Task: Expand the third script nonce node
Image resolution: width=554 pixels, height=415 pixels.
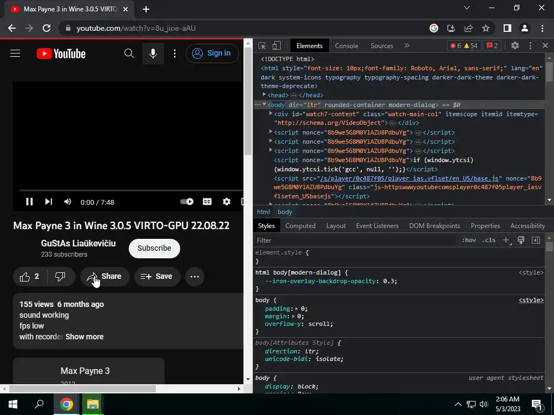Action: point(271,150)
